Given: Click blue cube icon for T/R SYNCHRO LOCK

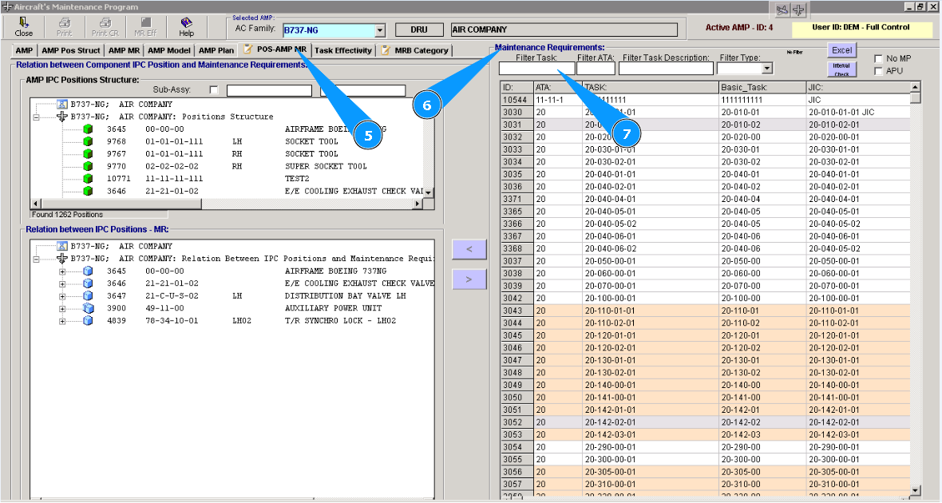Looking at the screenshot, I should [x=89, y=321].
